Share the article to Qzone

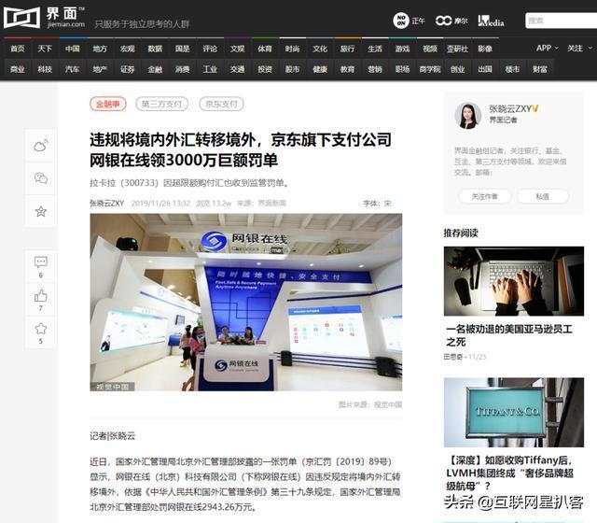pos(41,211)
